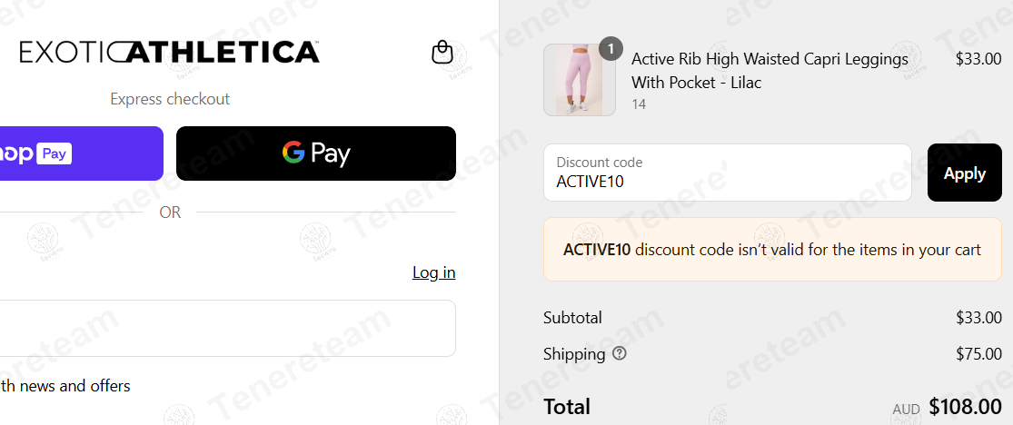This screenshot has width=1013, height=425.
Task: Open the shopping bag cart icon
Action: pos(442,53)
